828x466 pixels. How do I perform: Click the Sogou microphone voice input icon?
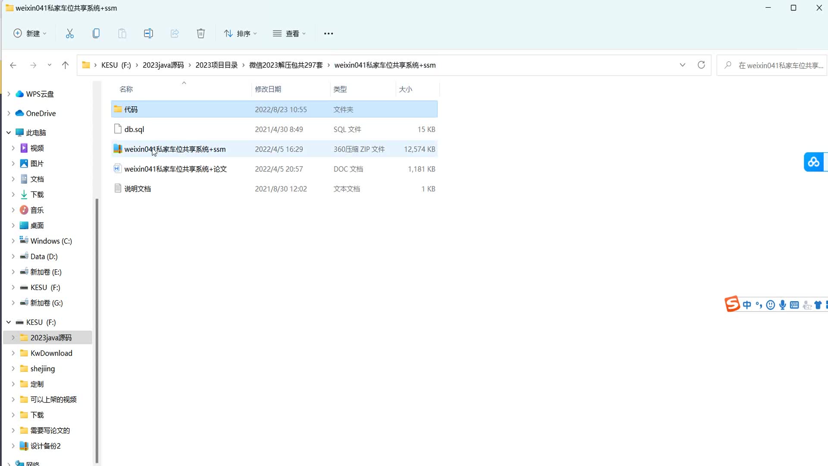tap(782, 305)
